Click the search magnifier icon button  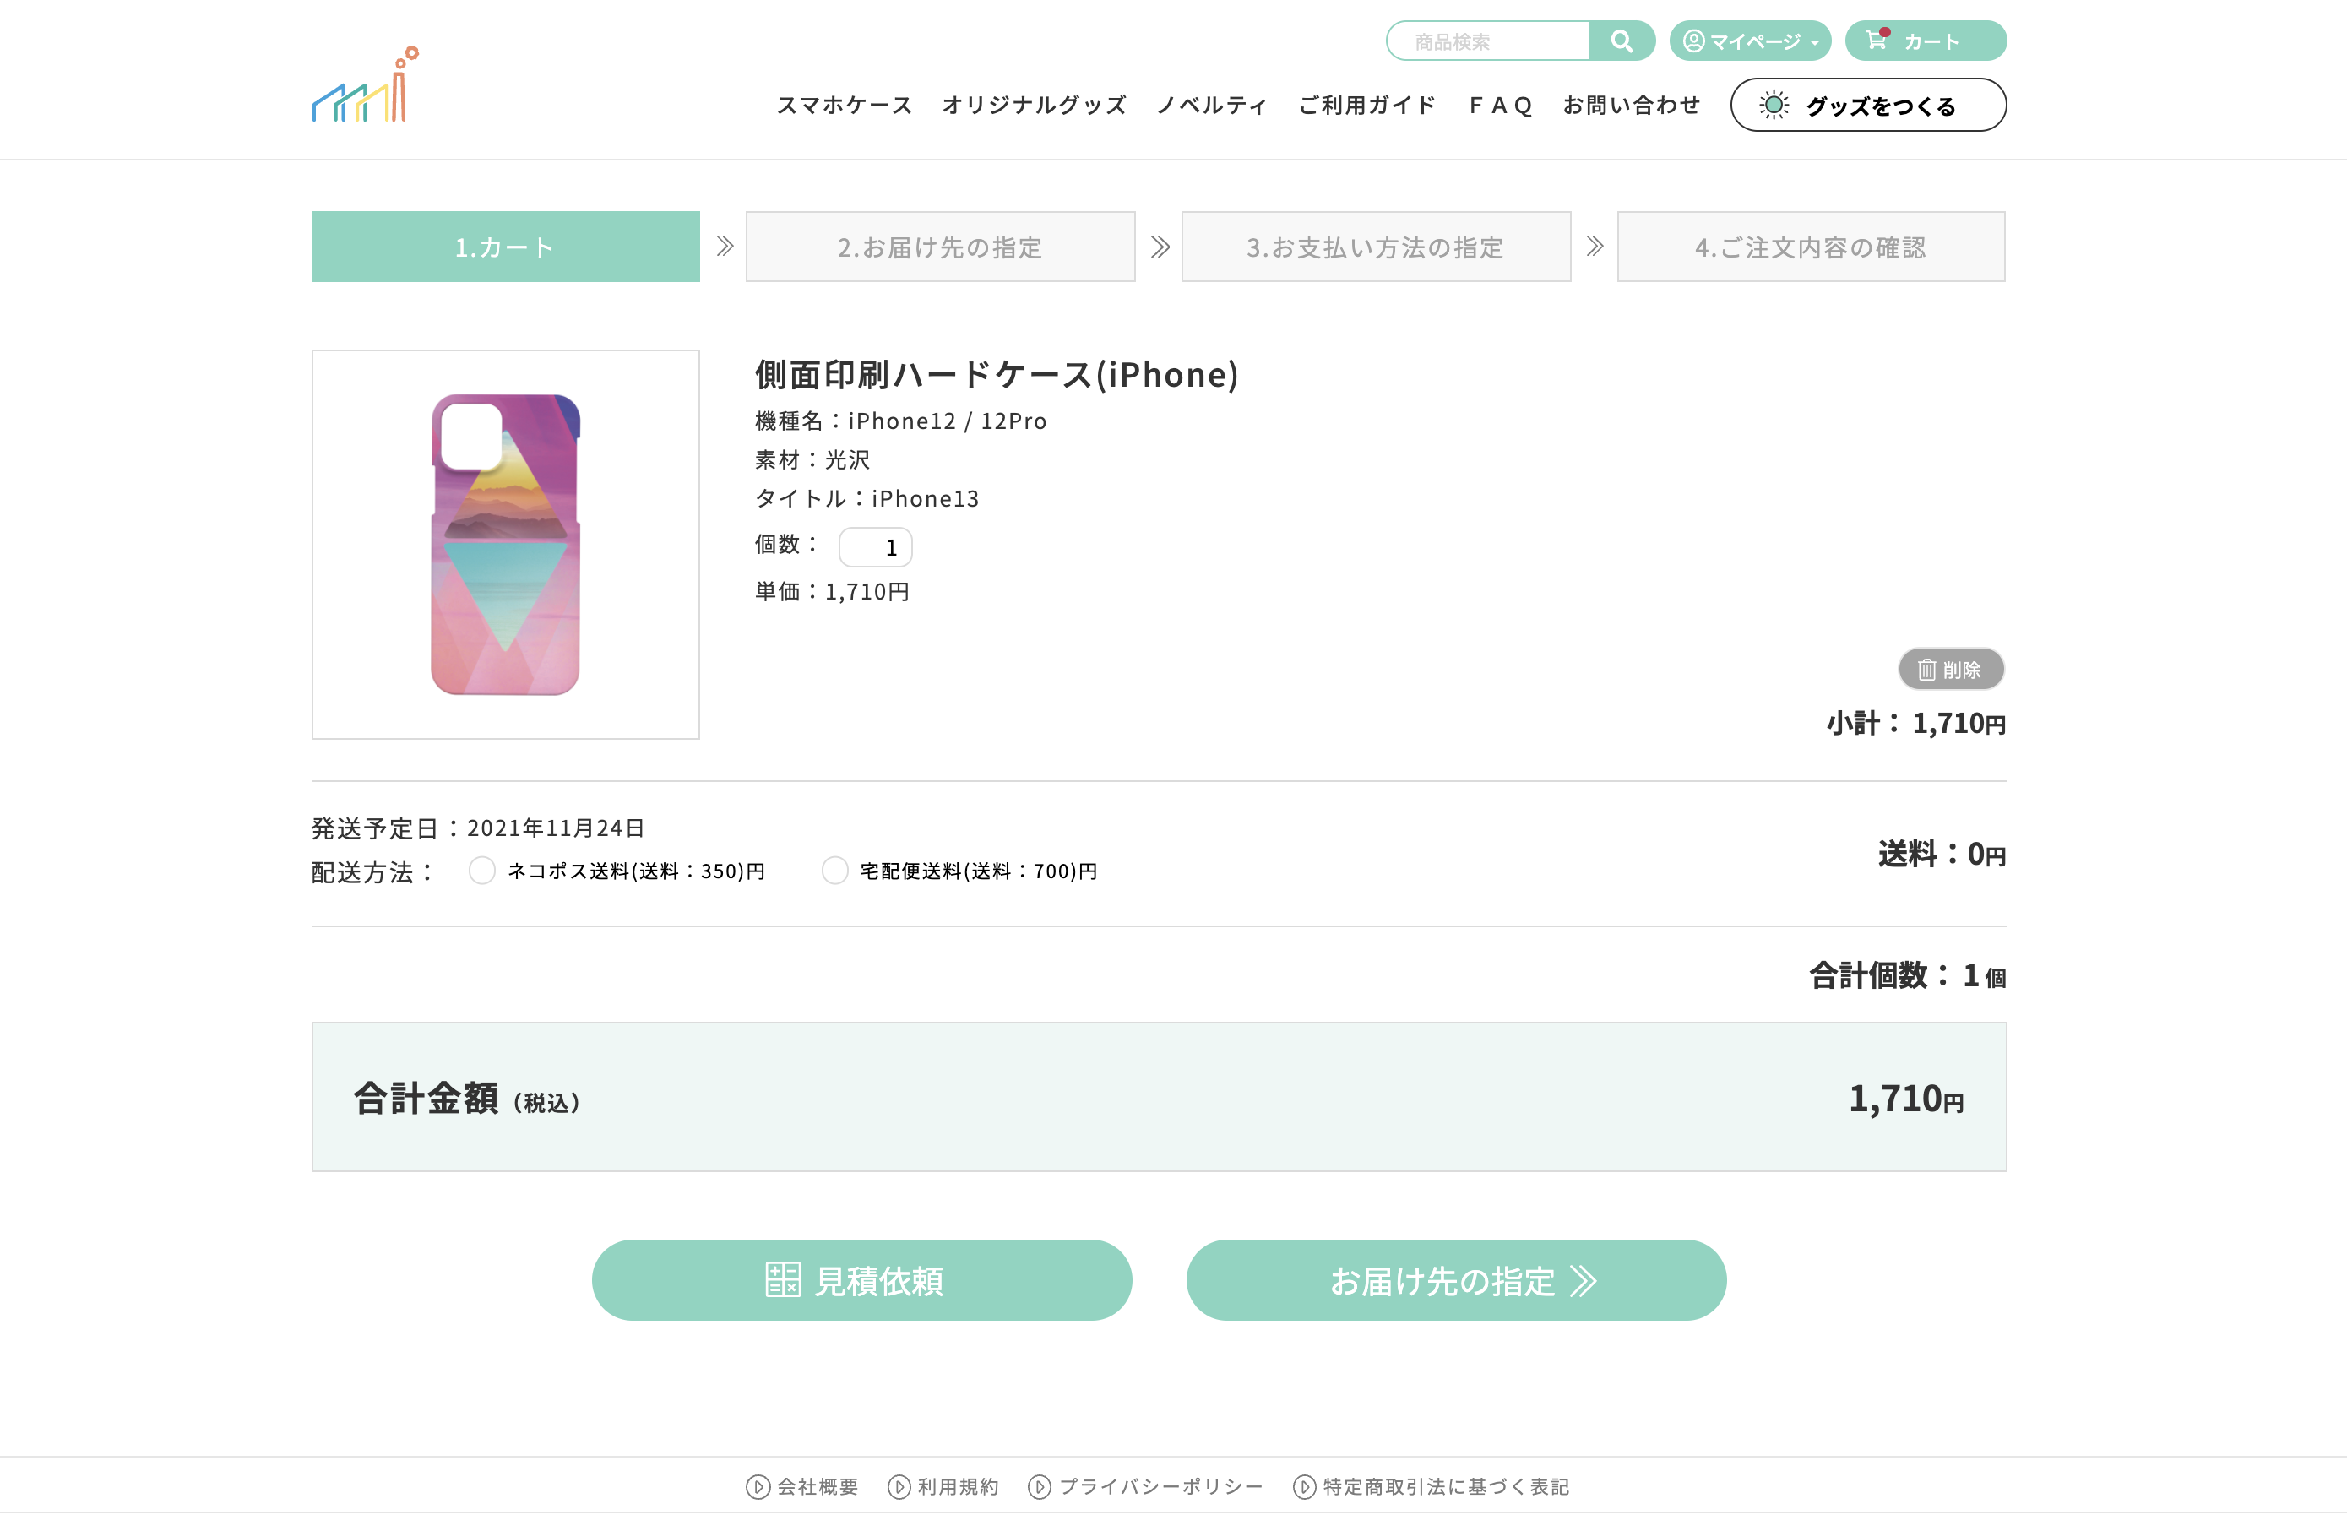click(x=1622, y=41)
